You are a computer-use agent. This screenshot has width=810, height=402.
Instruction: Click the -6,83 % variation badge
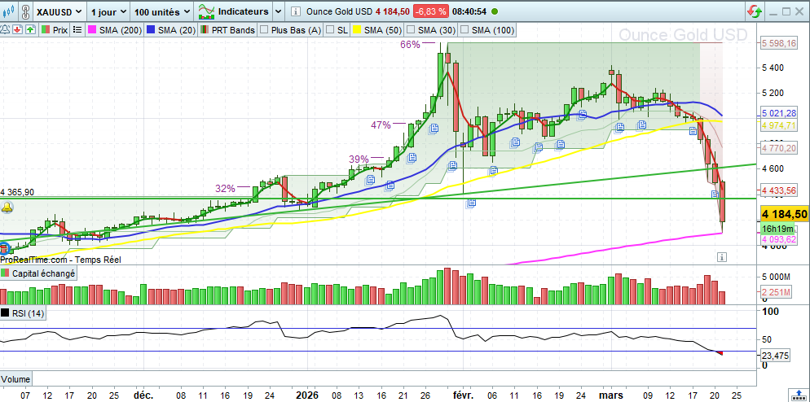coord(432,11)
